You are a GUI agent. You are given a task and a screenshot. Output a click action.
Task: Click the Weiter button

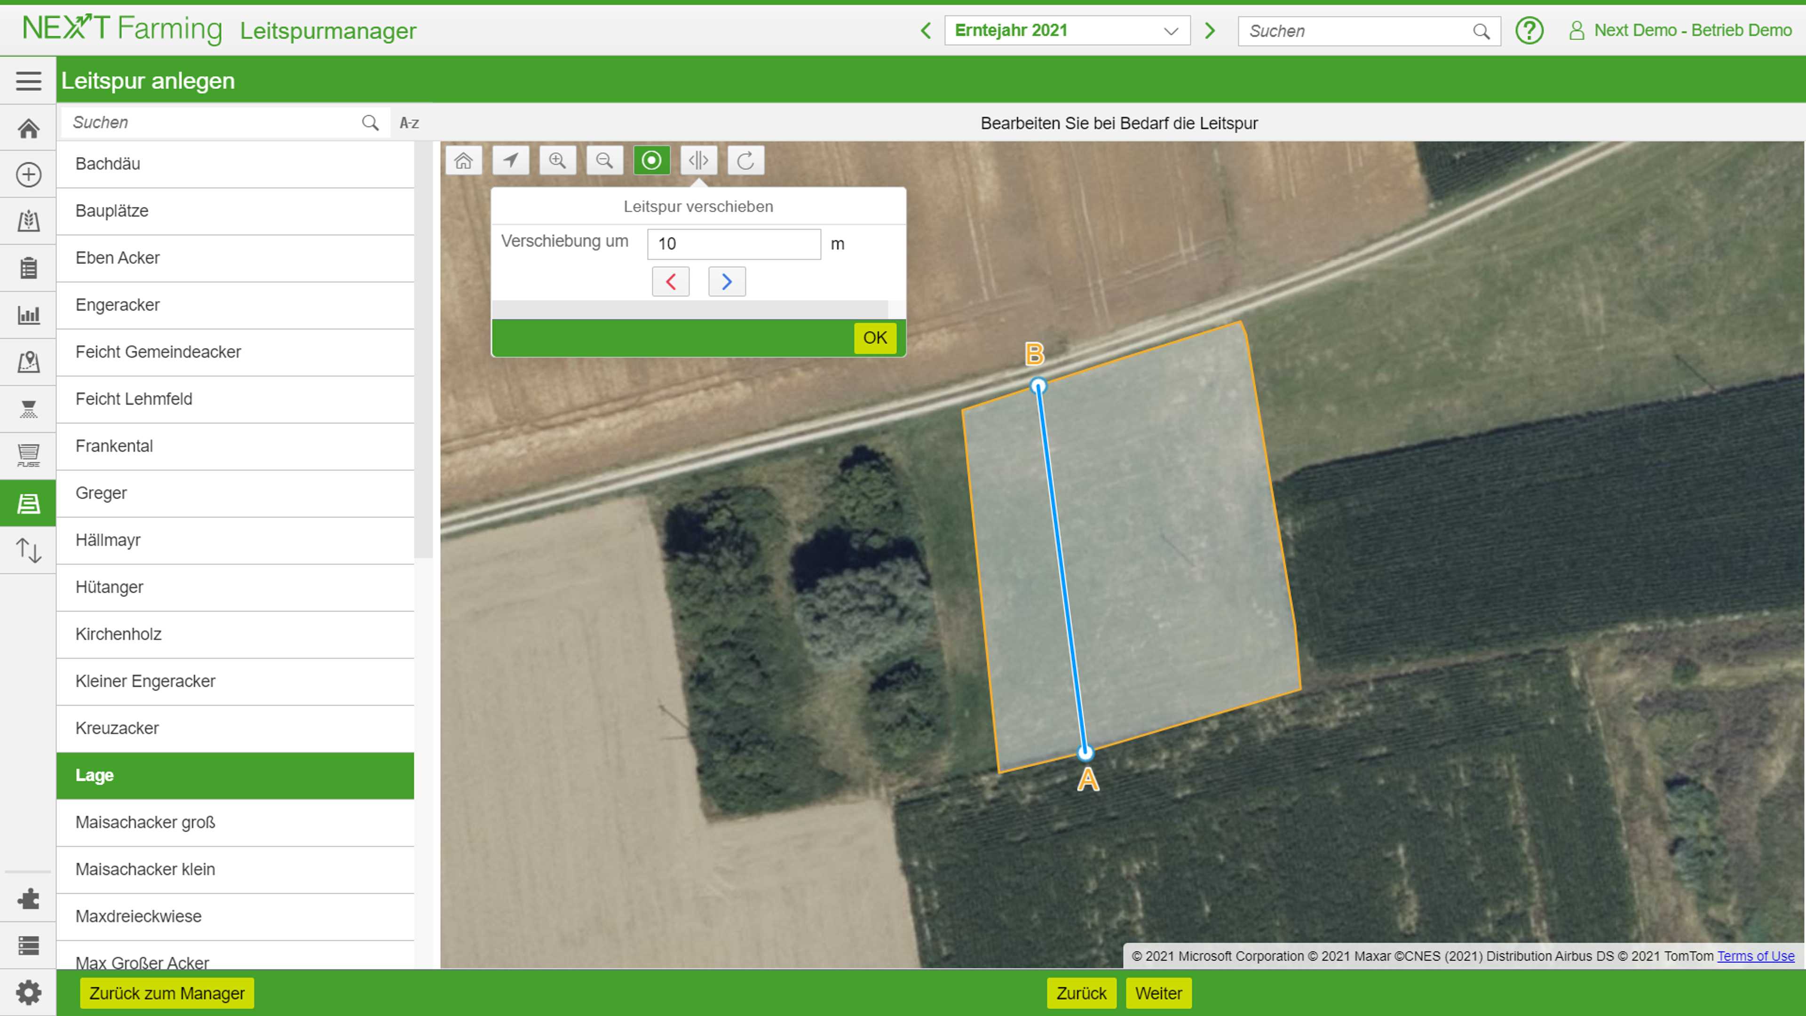[x=1158, y=993]
